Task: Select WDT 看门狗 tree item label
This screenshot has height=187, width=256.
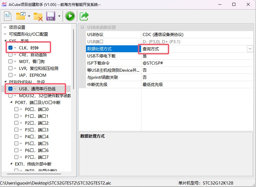Action: point(32,62)
